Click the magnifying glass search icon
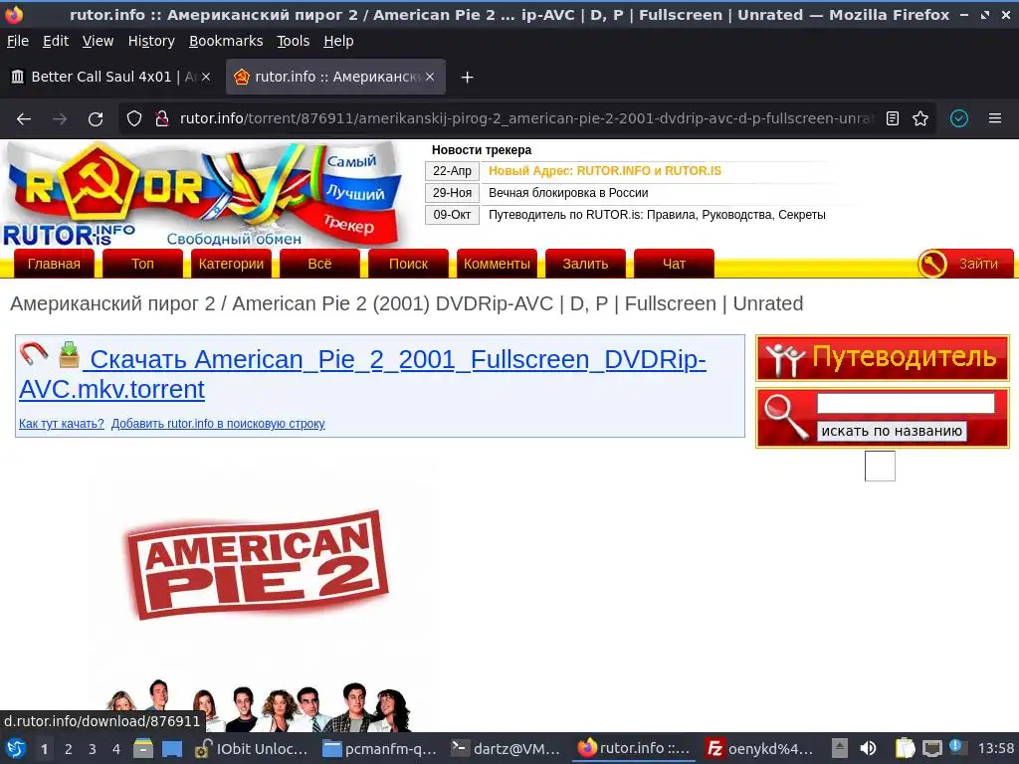 tap(786, 417)
